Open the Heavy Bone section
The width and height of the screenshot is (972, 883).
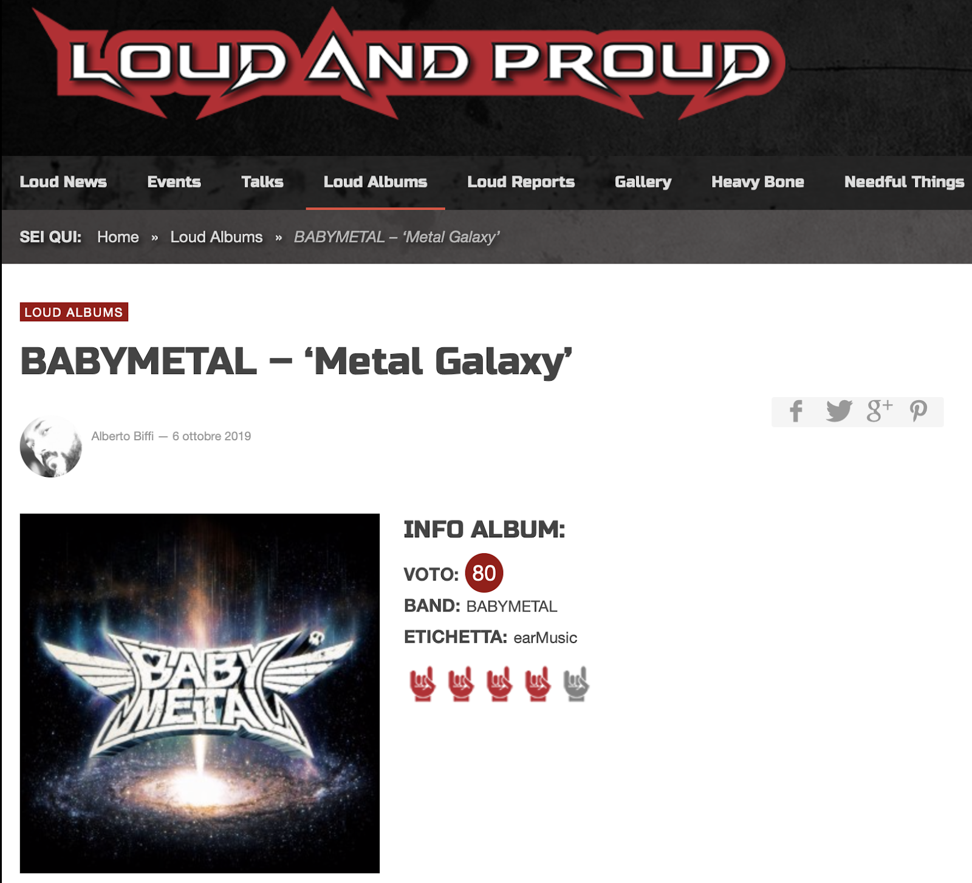[758, 182]
